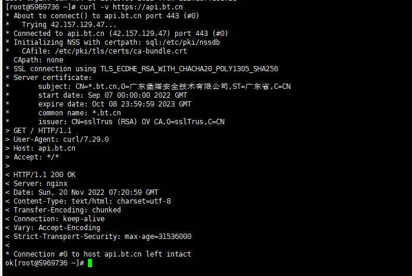
Task: Click the green terminal cursor block
Action: click(90, 263)
